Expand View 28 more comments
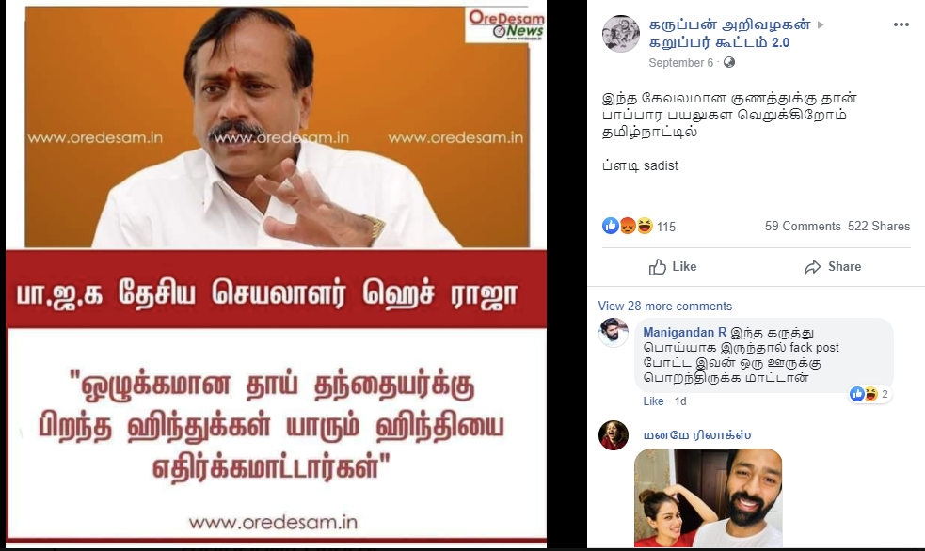 665,306
